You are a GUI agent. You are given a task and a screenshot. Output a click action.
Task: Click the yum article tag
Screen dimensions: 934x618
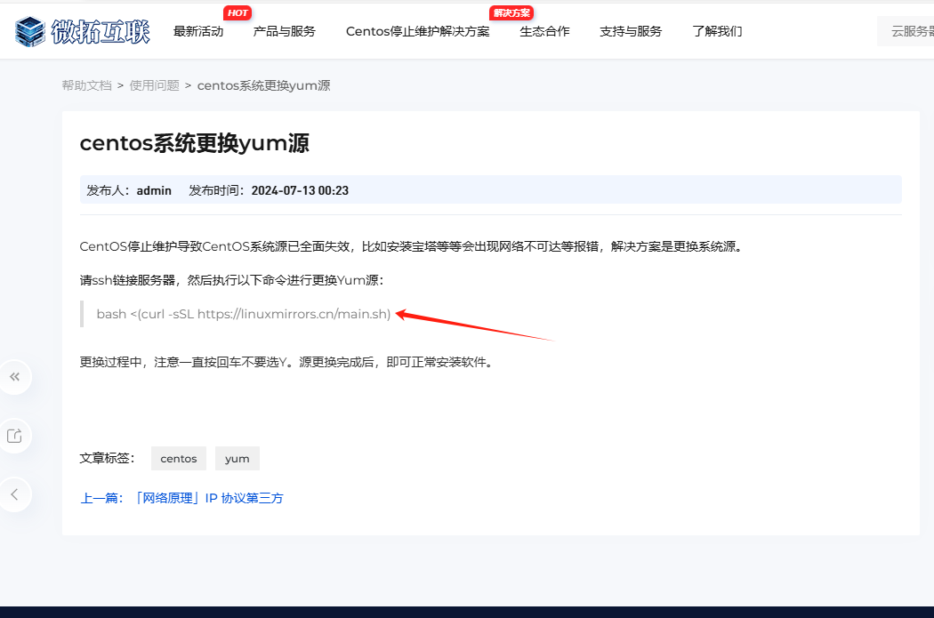click(237, 459)
